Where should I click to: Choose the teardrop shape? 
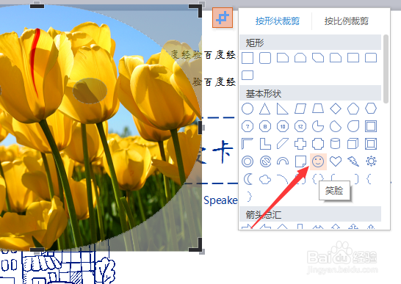(353, 126)
